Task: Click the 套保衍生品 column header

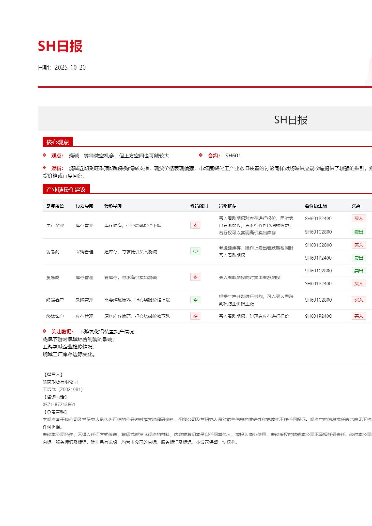Action: pos(316,206)
